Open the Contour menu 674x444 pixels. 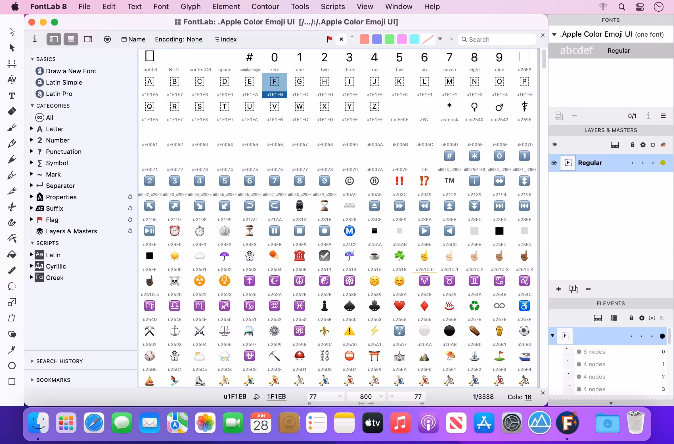[x=265, y=6]
